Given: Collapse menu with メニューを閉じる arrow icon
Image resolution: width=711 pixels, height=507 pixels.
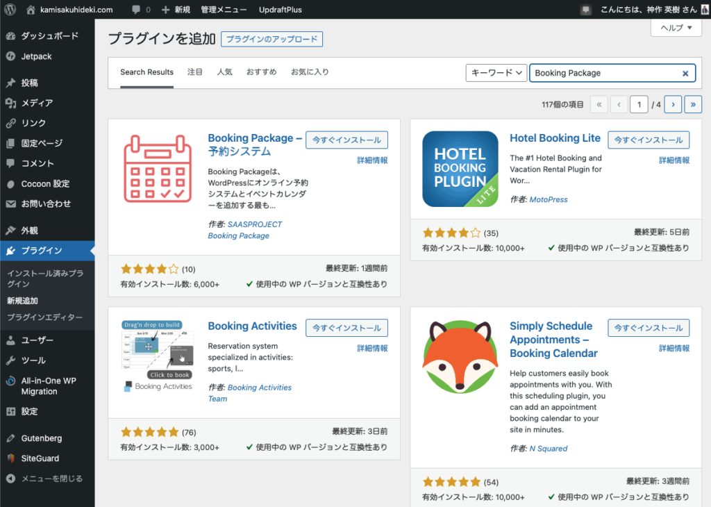Looking at the screenshot, I should pyautogui.click(x=11, y=479).
